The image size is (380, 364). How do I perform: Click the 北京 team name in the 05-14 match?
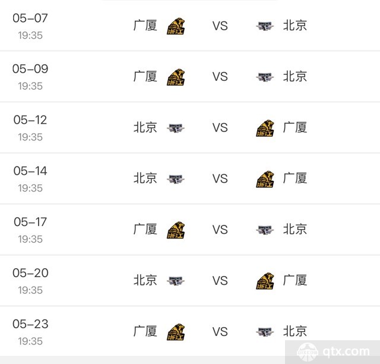tap(145, 178)
